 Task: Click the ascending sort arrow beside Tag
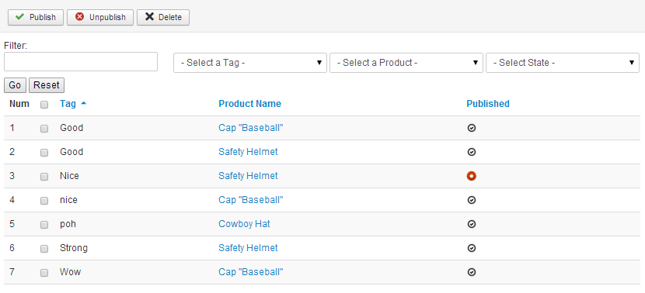pos(83,104)
